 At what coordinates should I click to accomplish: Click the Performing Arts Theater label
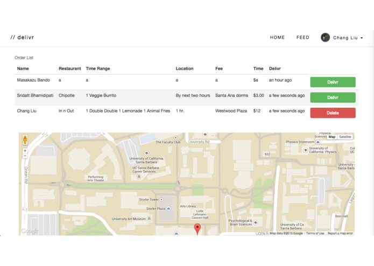tap(96, 178)
